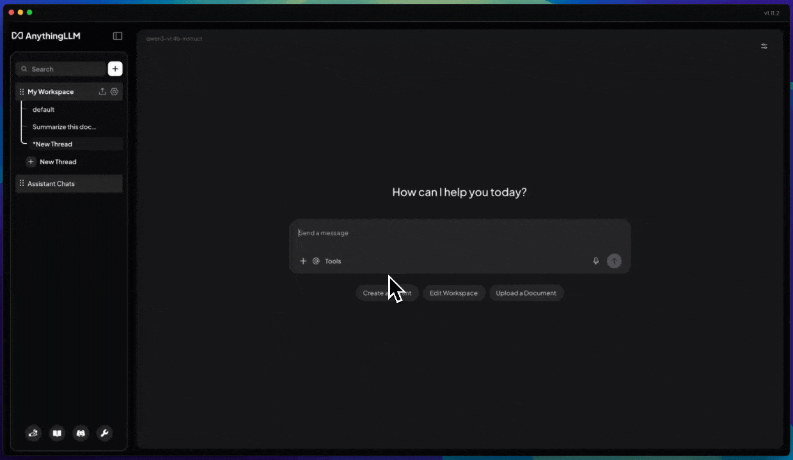Open the 'Summarize this doc...' thread
This screenshot has width=793, height=460.
click(x=64, y=127)
